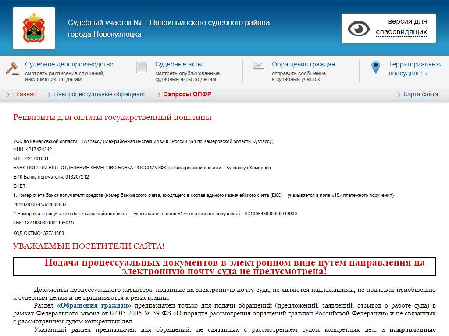The image size is (449, 336).
Task: Toggle версия для слабовидящих mode
Action: click(x=401, y=27)
